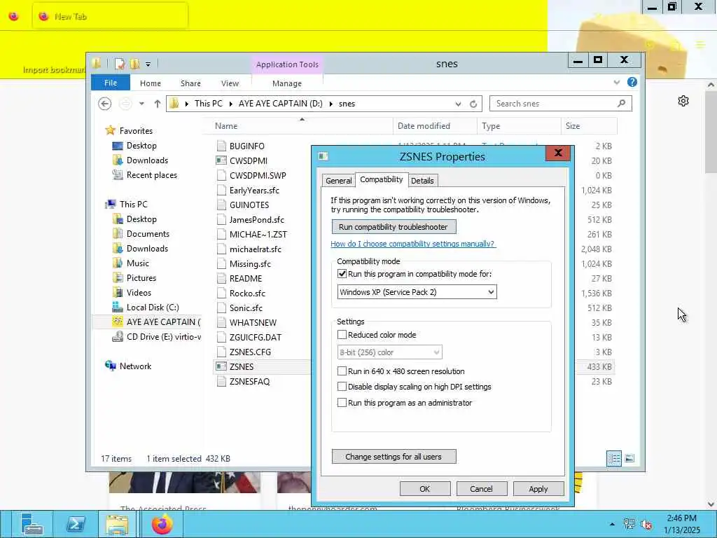Open Explorer help question mark icon

point(632,83)
